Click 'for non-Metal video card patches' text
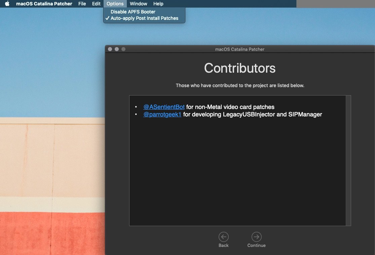The width and height of the screenshot is (375, 255). tap(230, 107)
